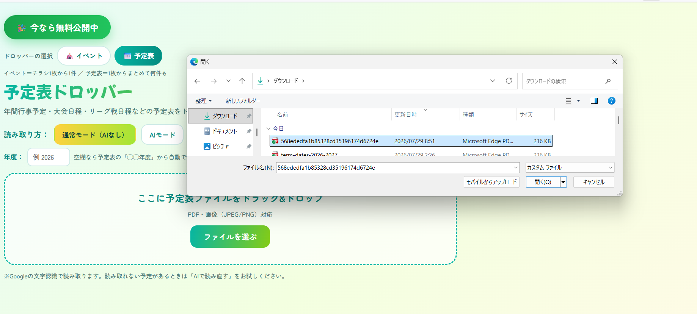Click the ダウンロードの検索 search field
697x314 pixels.
click(570, 81)
